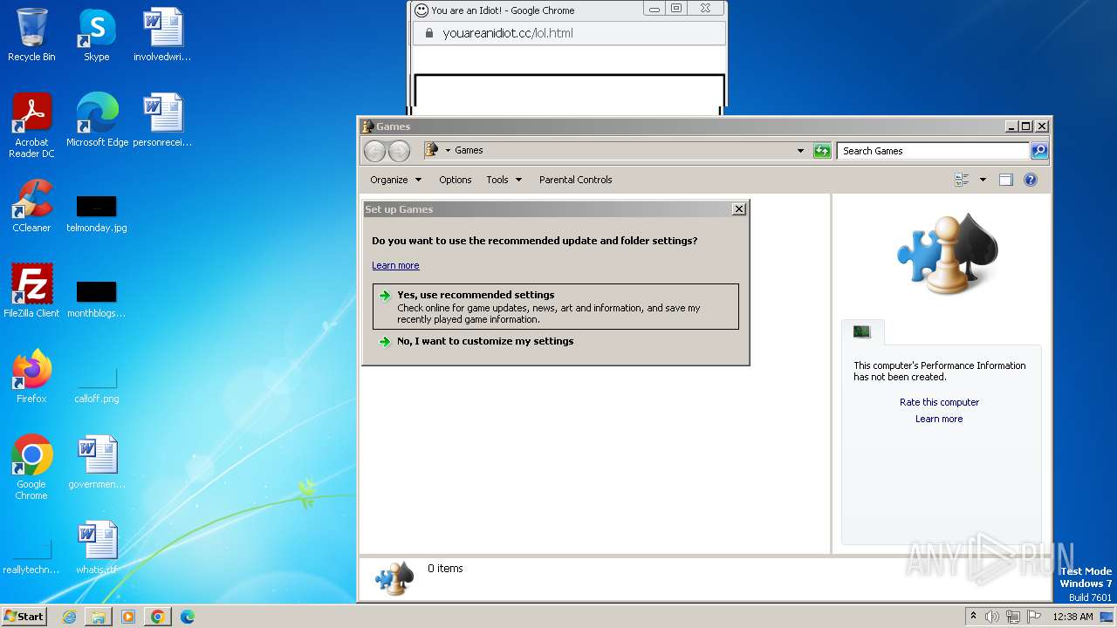Switch to Chrome in the taskbar

pyautogui.click(x=158, y=617)
